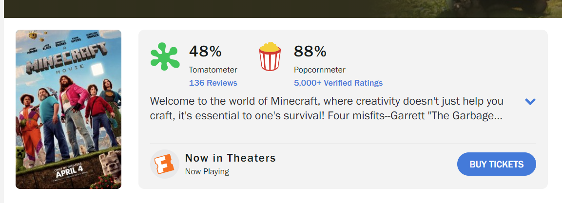Click the Minecraft logo title on the poster
Screen dimensions: 562x203
tap(67, 58)
